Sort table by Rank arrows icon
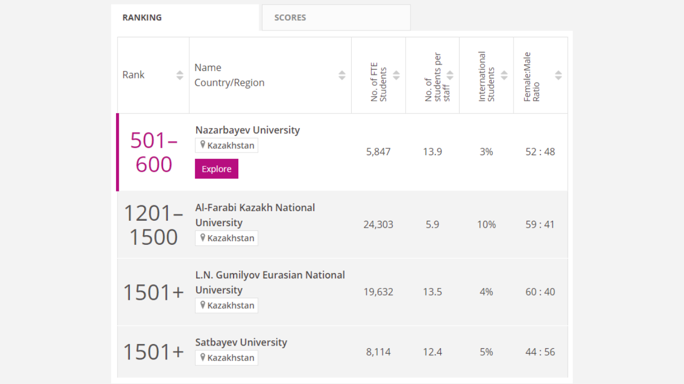The width and height of the screenshot is (684, 384). [180, 75]
